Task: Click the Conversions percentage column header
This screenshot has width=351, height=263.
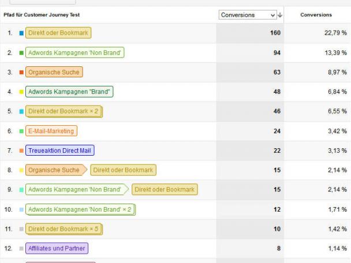Action: [x=316, y=15]
